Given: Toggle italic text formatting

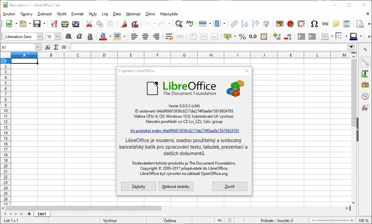Looking at the screenshot, I should (x=79, y=36).
